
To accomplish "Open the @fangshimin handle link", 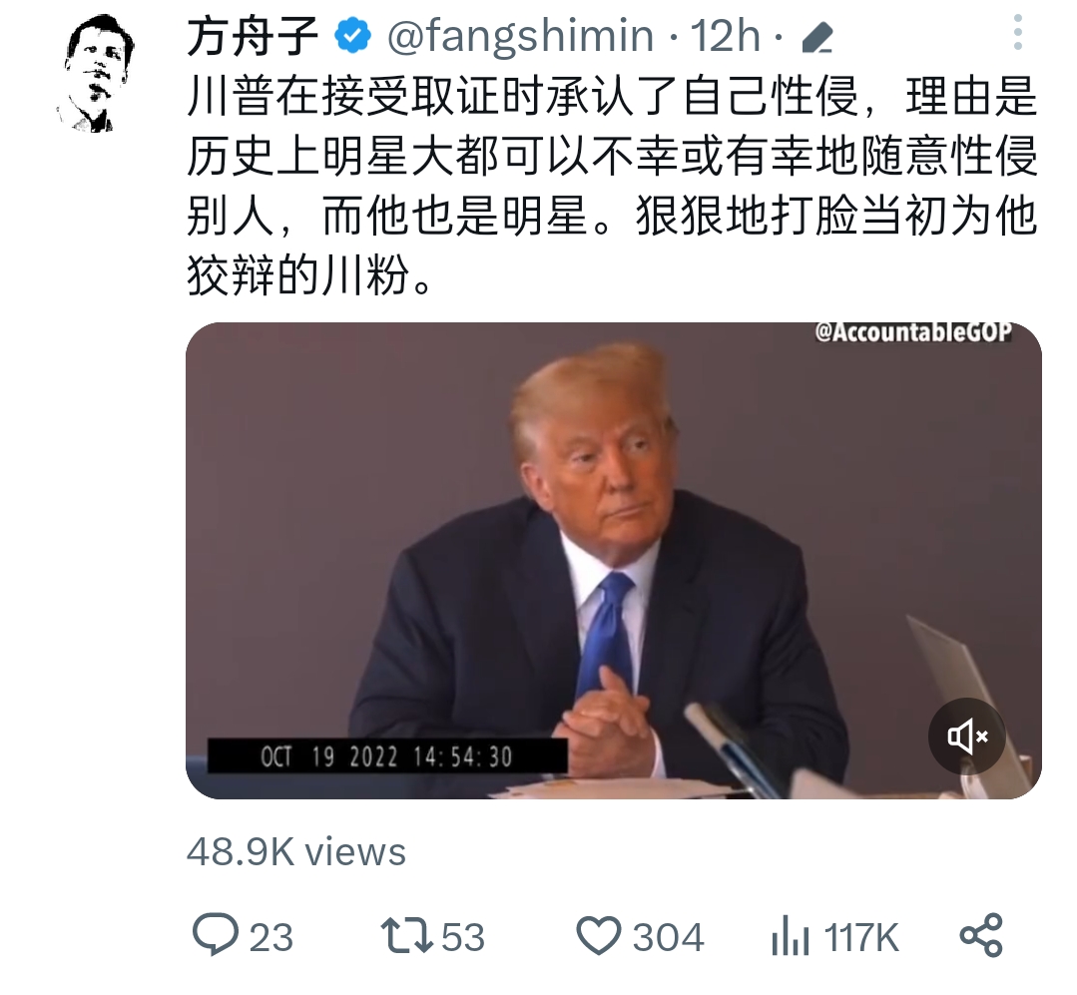I will tap(520, 36).
